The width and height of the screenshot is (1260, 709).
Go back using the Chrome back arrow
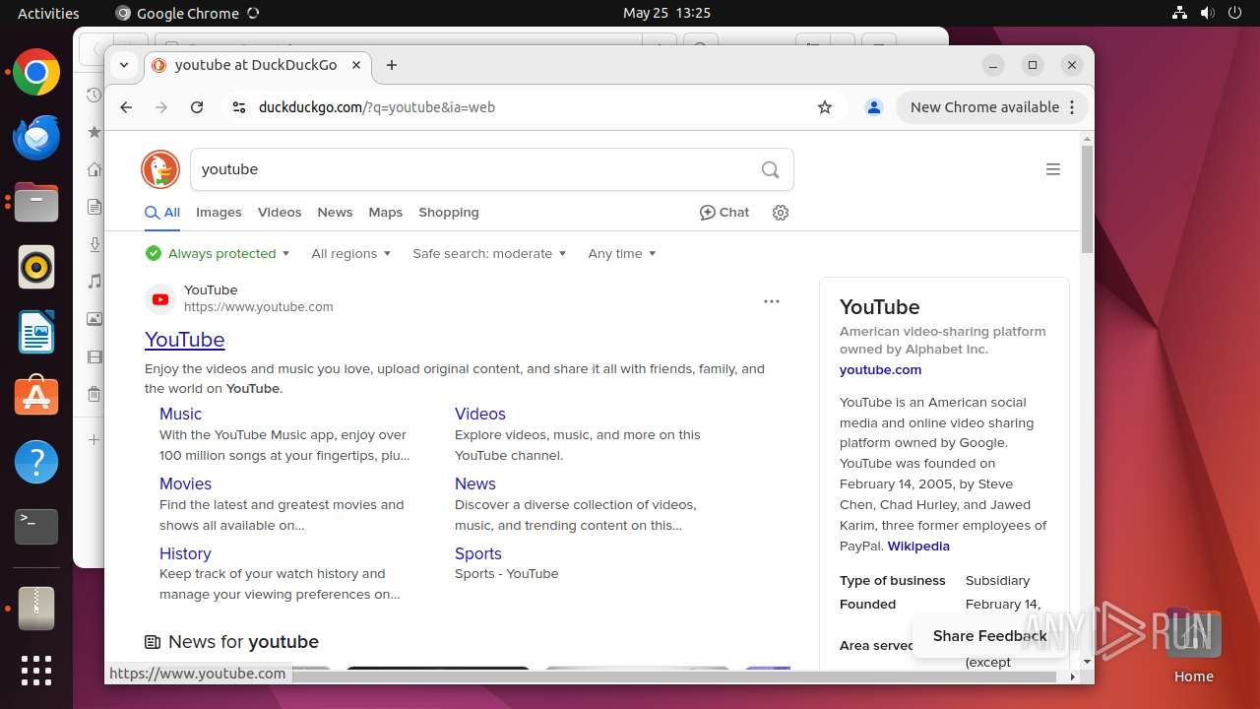(126, 107)
